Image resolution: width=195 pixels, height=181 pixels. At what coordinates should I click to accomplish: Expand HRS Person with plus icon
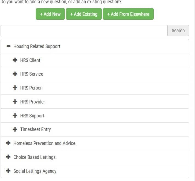coord(15,88)
